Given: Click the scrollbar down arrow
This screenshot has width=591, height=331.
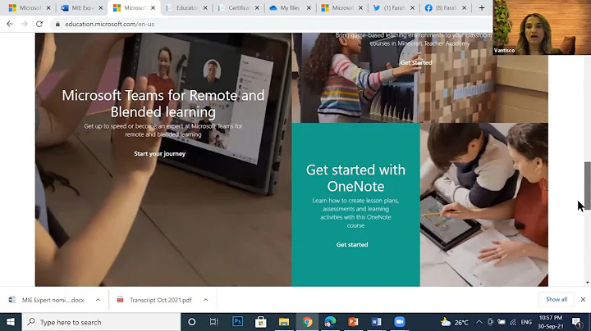Looking at the screenshot, I should pos(587,283).
